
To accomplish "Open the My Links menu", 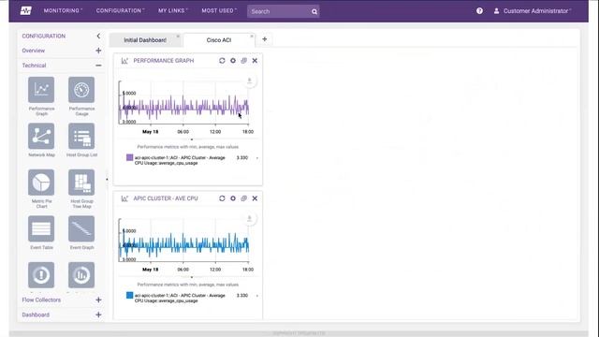I will click(172, 10).
